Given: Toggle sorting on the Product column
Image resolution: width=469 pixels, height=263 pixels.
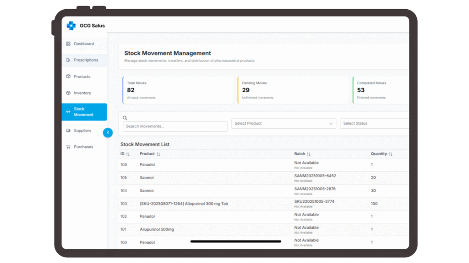Looking at the screenshot, I should [158, 154].
